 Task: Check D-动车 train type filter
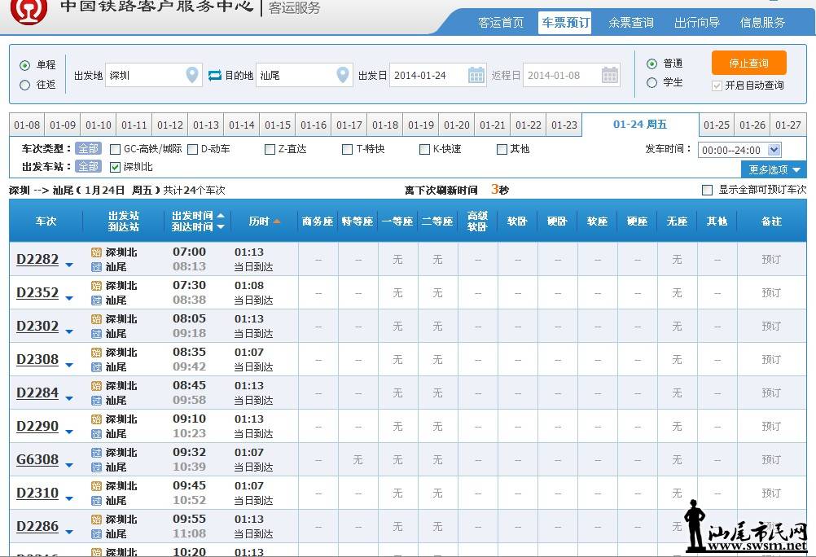click(x=192, y=149)
